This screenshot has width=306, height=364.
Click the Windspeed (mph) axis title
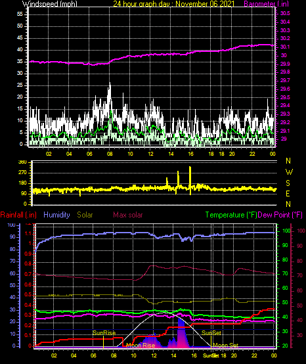coord(49,3)
